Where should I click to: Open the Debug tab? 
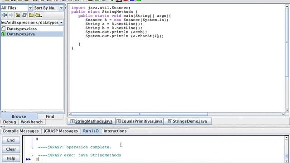(x=10, y=122)
